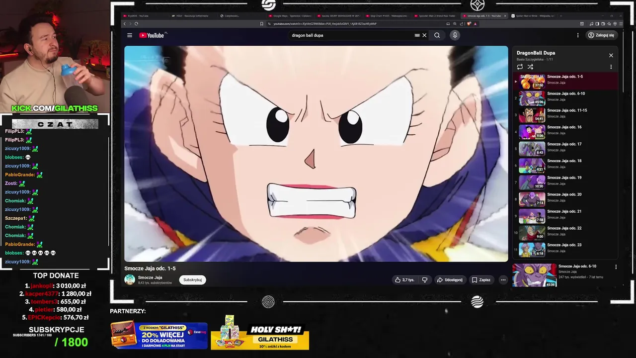Screen dimensions: 636x358
Task: Open the Smocze Jaja channel avatar
Action: click(130, 280)
